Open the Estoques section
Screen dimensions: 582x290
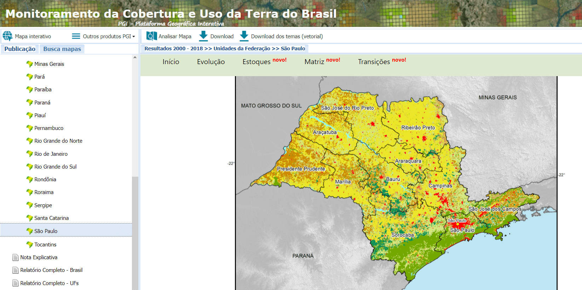256,62
